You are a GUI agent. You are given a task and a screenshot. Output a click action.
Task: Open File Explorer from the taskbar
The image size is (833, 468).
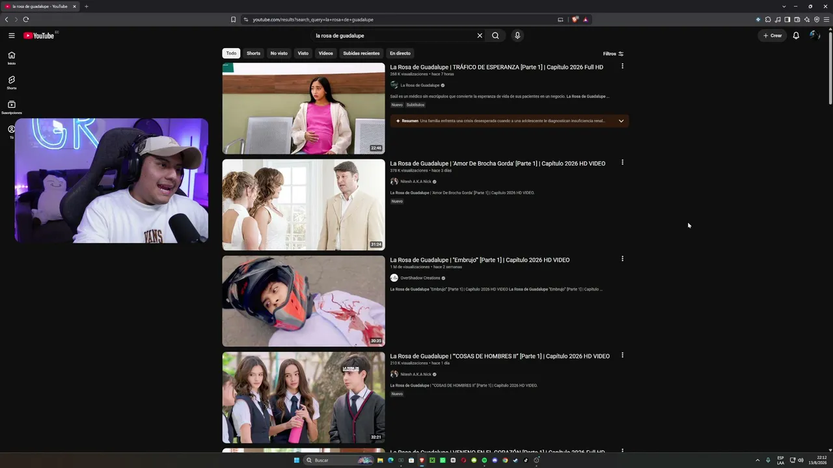point(380,460)
